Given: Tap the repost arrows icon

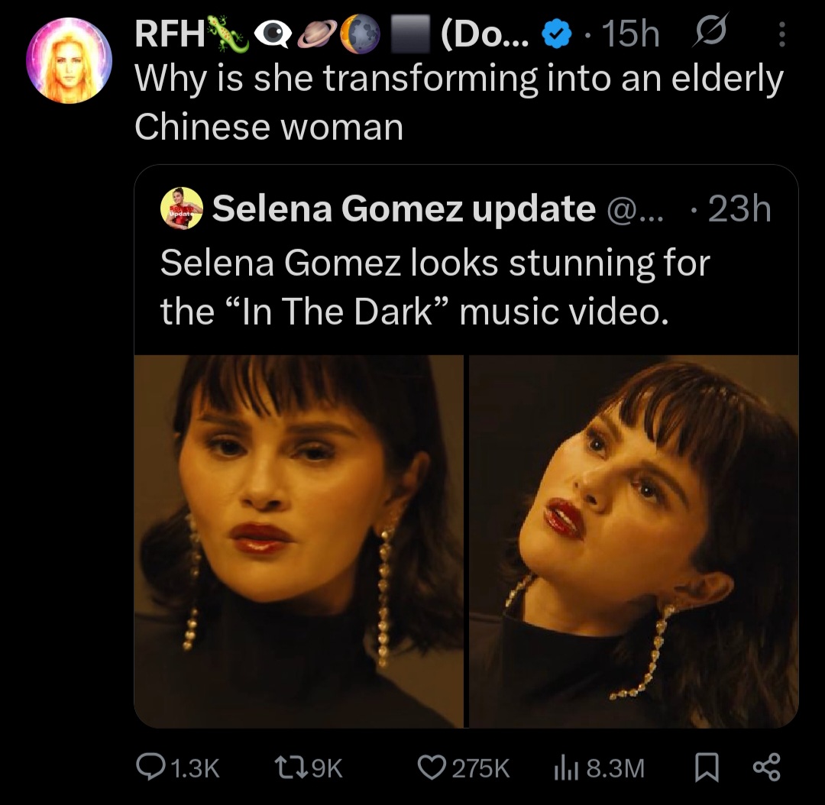Looking at the screenshot, I should (x=290, y=768).
